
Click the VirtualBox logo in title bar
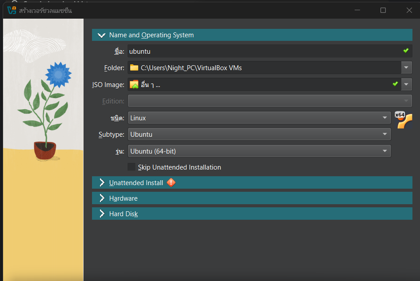(12, 10)
